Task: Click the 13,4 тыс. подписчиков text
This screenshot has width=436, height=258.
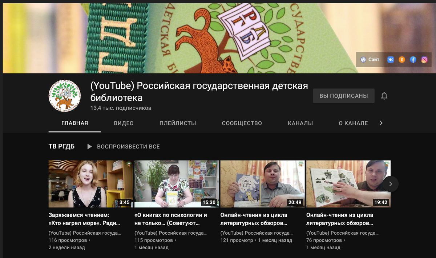Action: coord(121,108)
